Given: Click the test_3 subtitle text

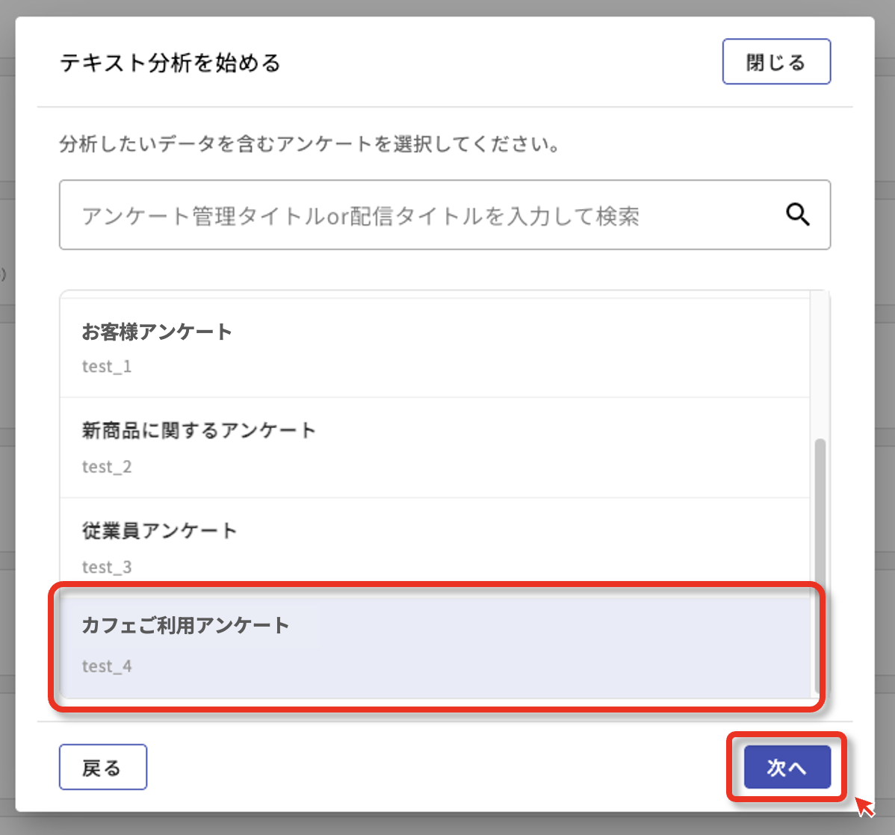Looking at the screenshot, I should pyautogui.click(x=107, y=567).
